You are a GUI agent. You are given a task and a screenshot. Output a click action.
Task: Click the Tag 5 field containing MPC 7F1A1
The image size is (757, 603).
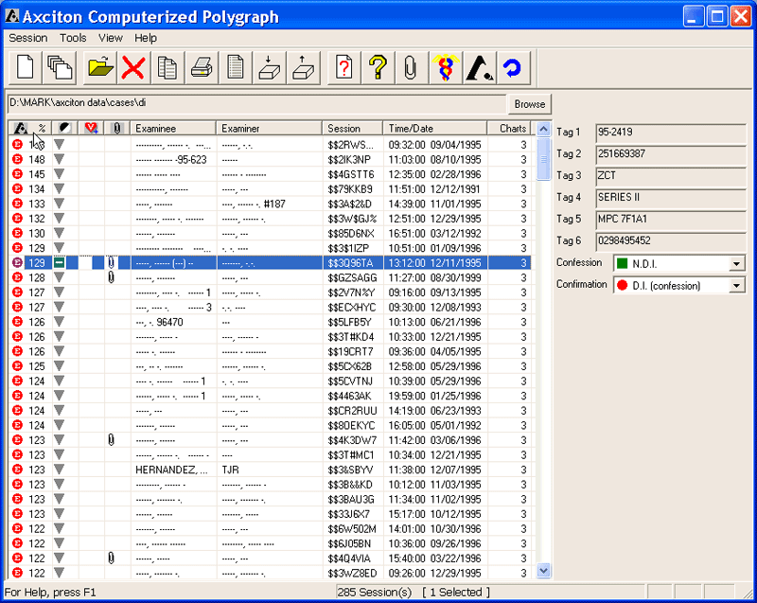[671, 220]
